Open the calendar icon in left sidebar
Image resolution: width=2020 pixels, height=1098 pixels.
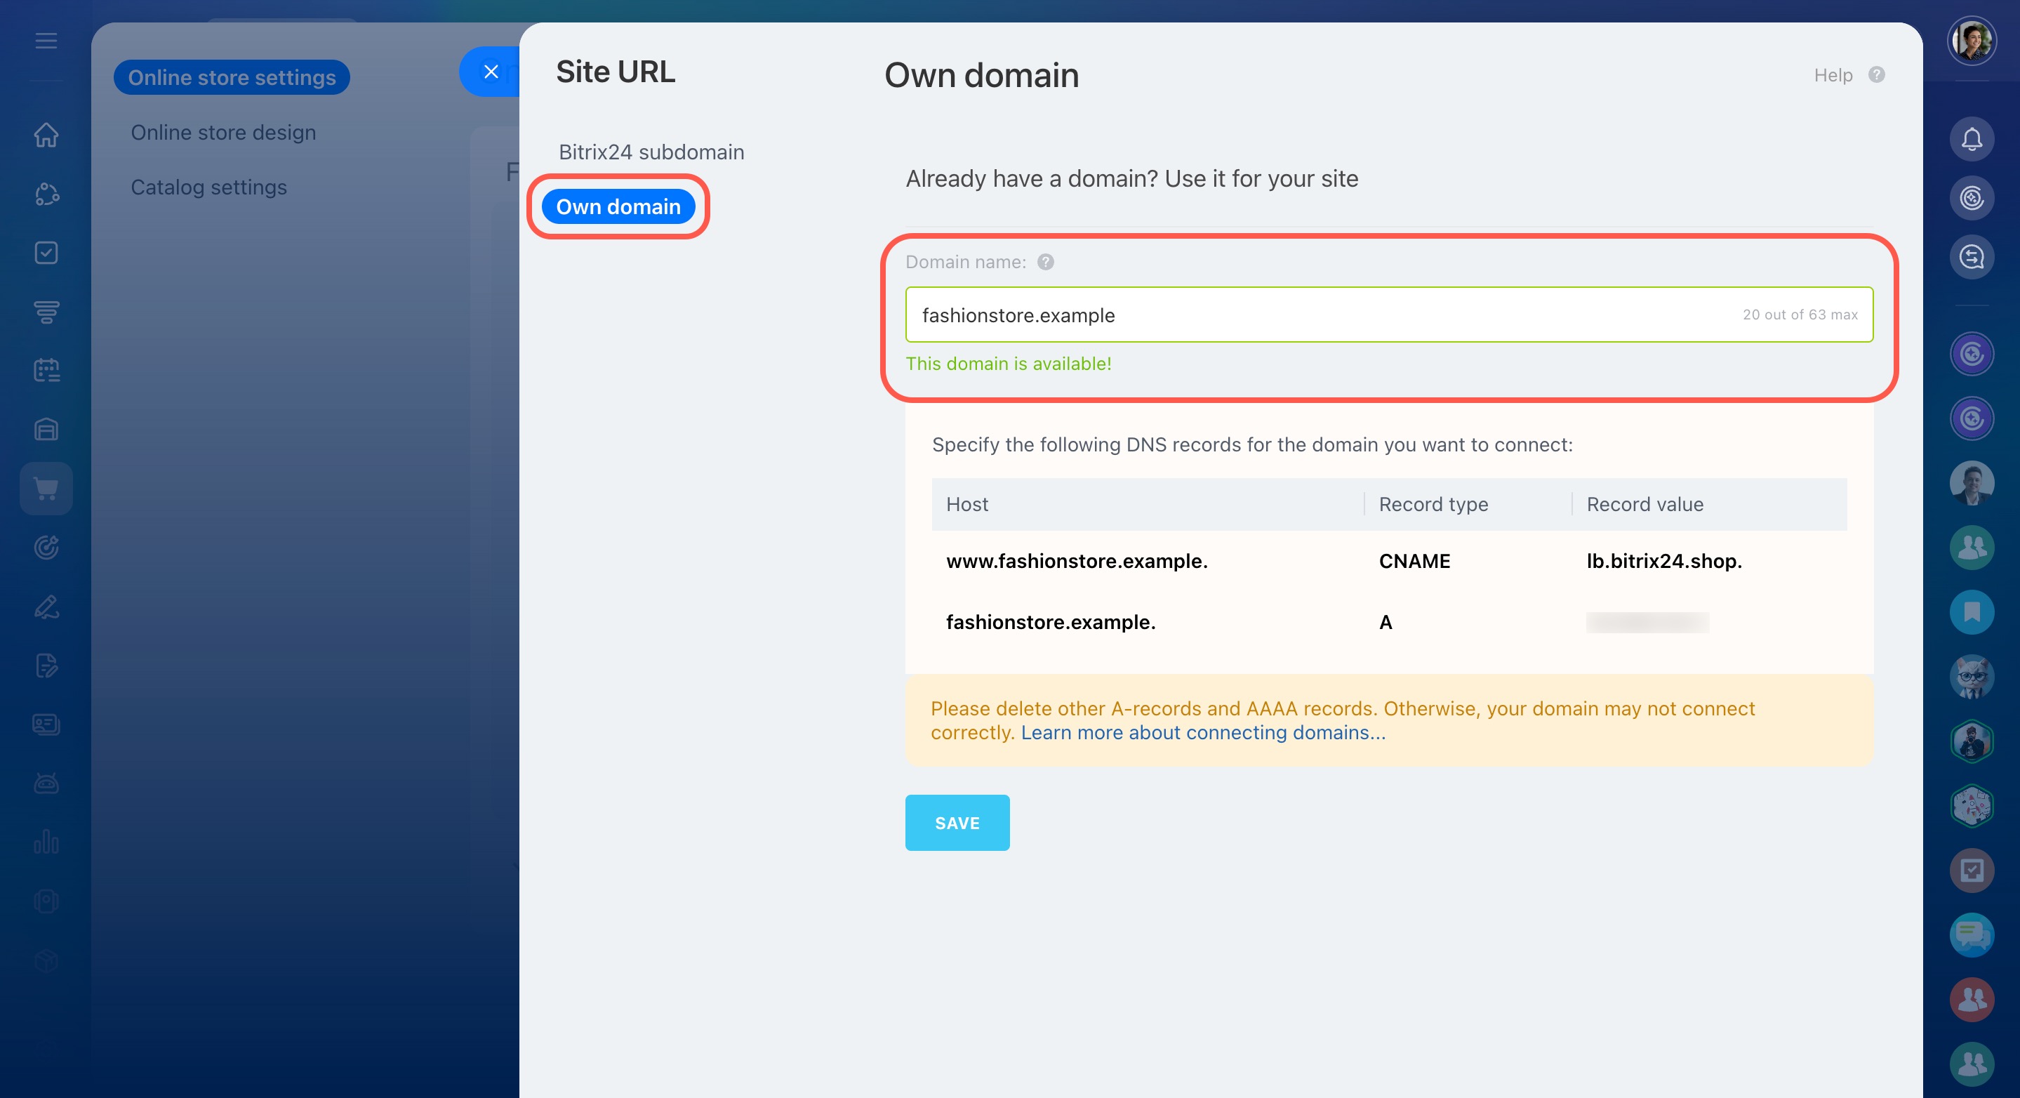point(46,370)
